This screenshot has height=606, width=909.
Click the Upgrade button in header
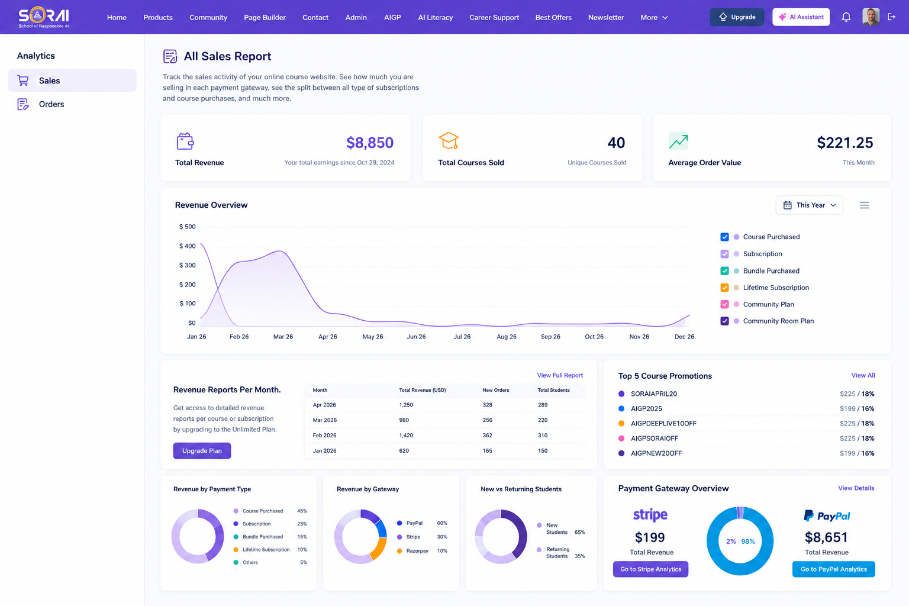tap(737, 17)
